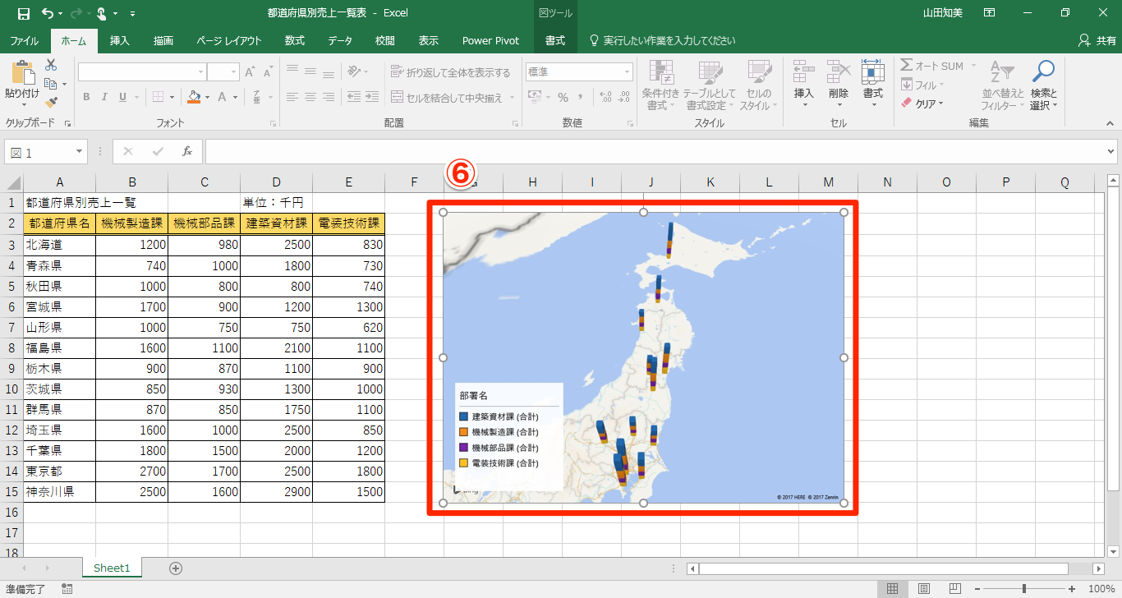Click the insert function fx icon
This screenshot has width=1122, height=598.
click(187, 151)
